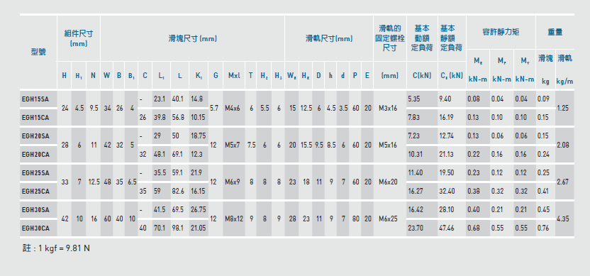Image resolution: width=590 pixels, height=276 pixels.
Task: Click the 23.70 dynamic load value
Action: click(x=416, y=228)
